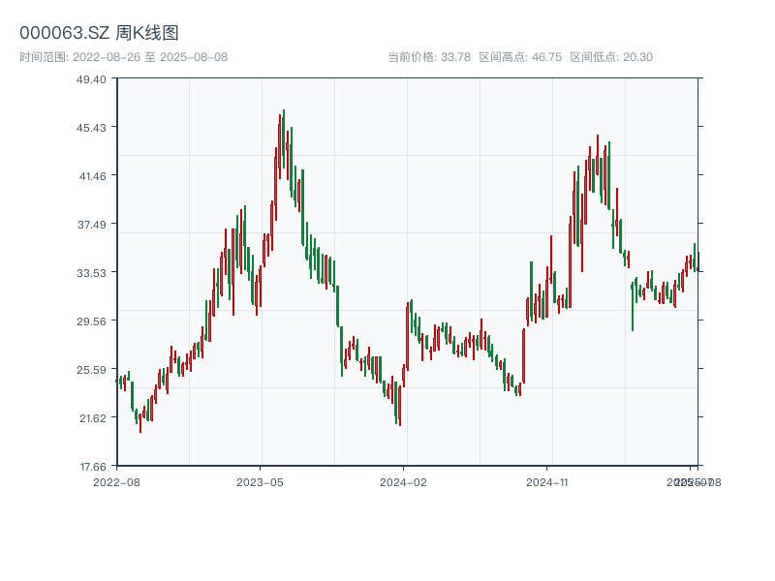
Task: Click the 2024-02 x-axis date label
Action: tap(403, 481)
